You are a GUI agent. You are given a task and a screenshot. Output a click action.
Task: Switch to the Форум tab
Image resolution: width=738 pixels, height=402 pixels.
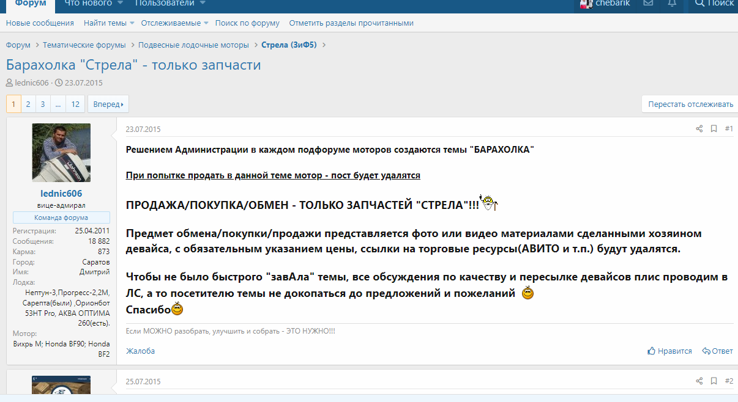pos(30,4)
